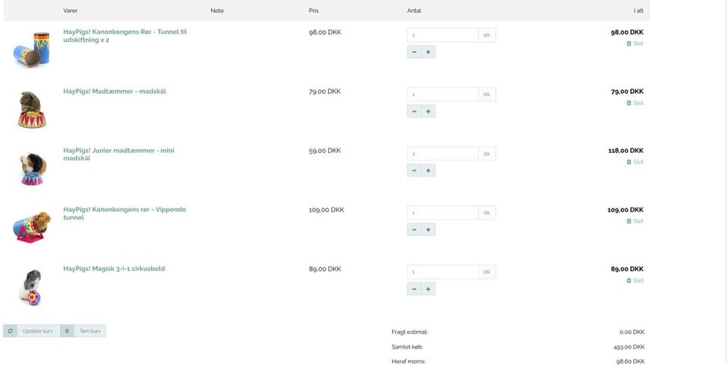Open HayPigs! Kanonkongens rør - Vippende tunnel link

point(125,214)
